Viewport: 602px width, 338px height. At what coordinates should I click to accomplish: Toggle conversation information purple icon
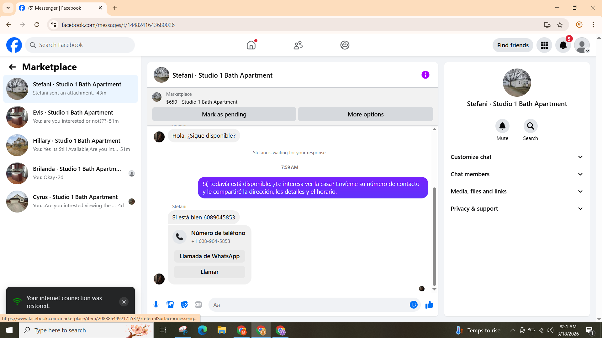tap(425, 75)
